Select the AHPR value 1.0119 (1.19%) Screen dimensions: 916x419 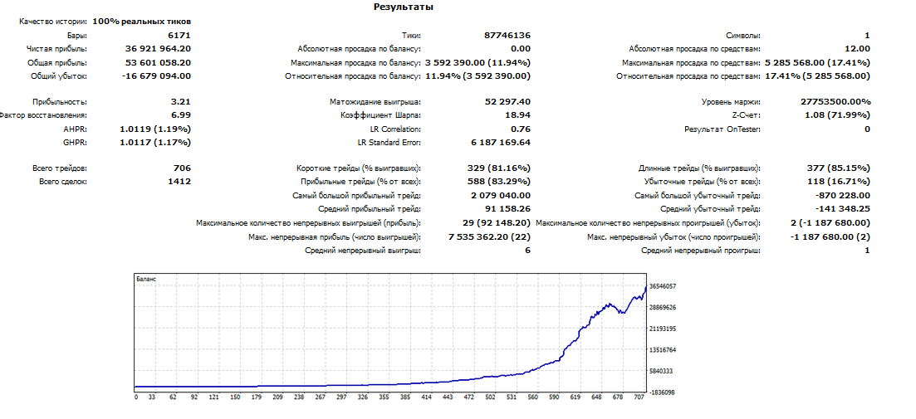(154, 129)
